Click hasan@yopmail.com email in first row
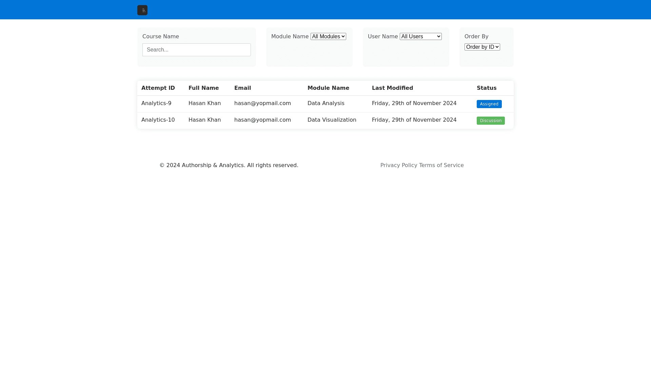The width and height of the screenshot is (651, 366). tap(262, 103)
